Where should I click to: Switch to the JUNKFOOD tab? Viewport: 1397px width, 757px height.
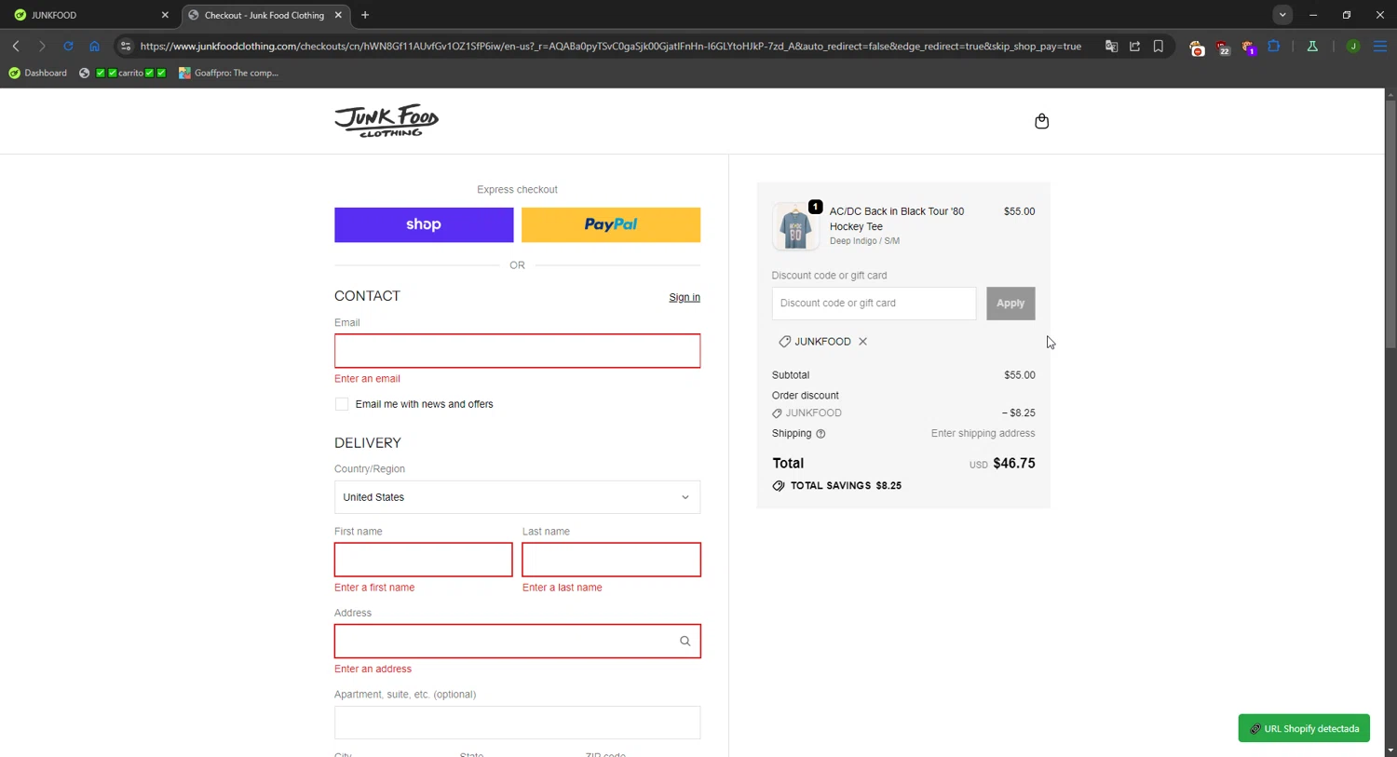[89, 15]
